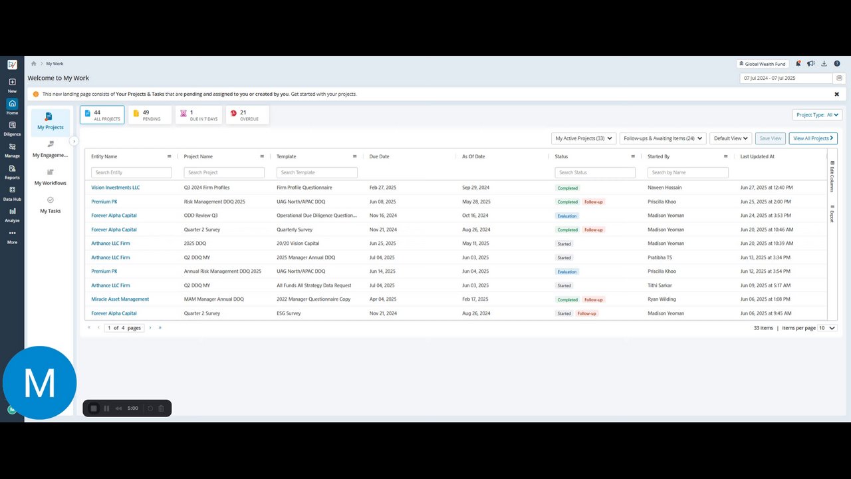Click the Search by Name filter field

tap(688, 172)
